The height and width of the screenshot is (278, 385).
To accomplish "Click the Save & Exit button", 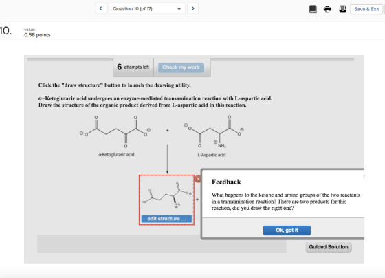I will (x=366, y=9).
